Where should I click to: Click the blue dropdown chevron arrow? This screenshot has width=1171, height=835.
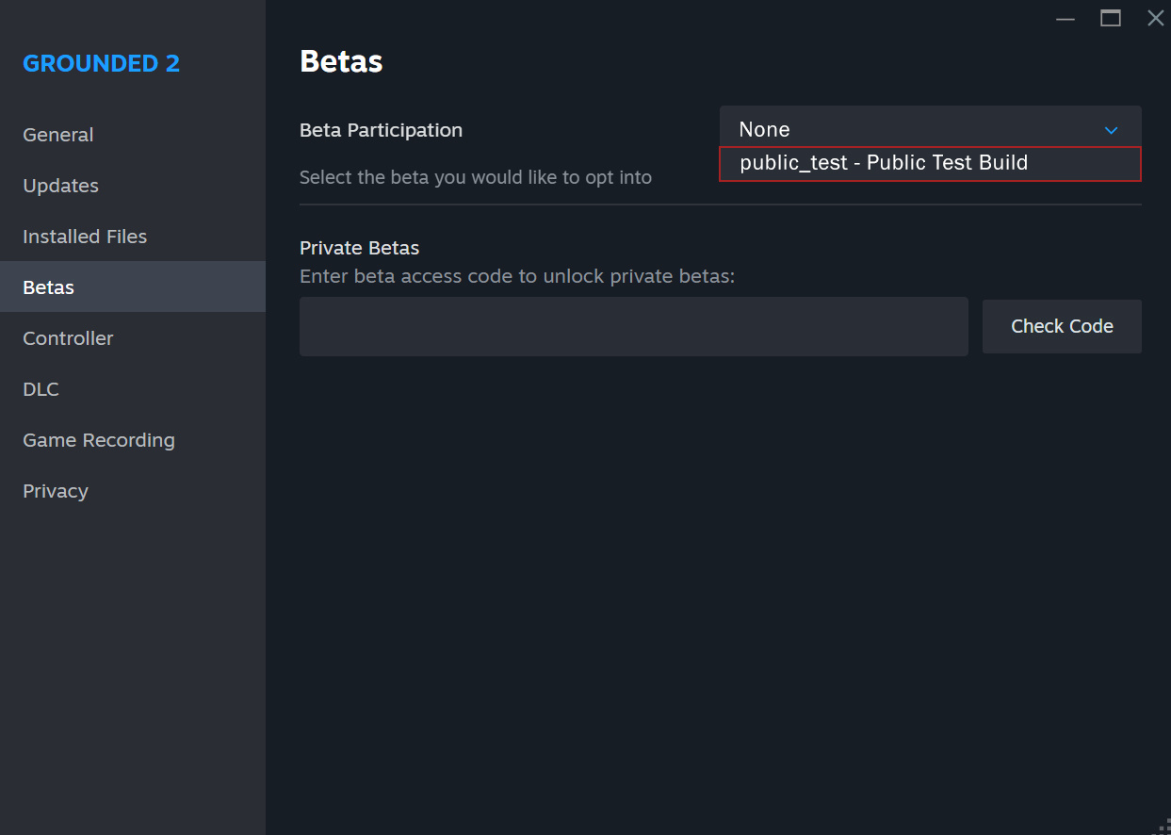point(1111,130)
